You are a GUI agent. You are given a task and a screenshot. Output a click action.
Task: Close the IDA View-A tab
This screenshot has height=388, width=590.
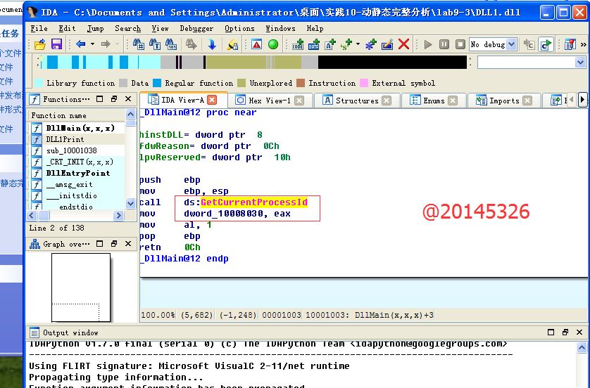tap(212, 101)
